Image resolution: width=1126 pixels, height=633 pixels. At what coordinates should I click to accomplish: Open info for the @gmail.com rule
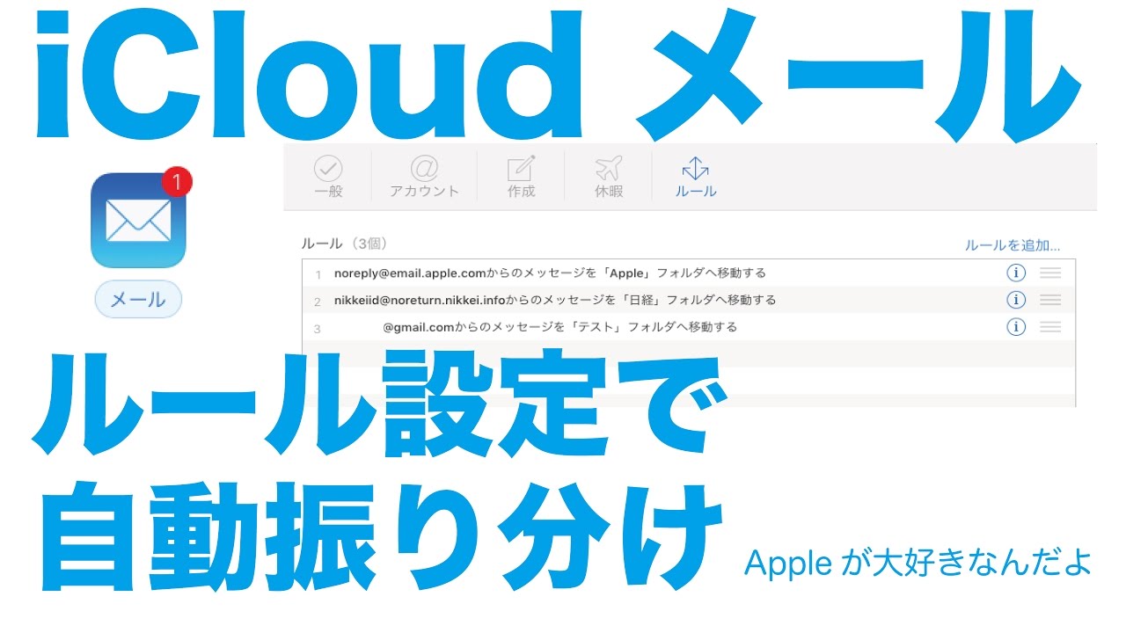(1016, 327)
